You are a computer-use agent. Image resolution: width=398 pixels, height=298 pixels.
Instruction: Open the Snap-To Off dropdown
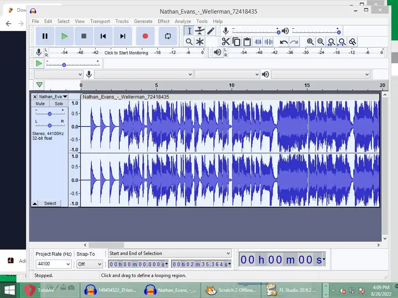coord(90,264)
